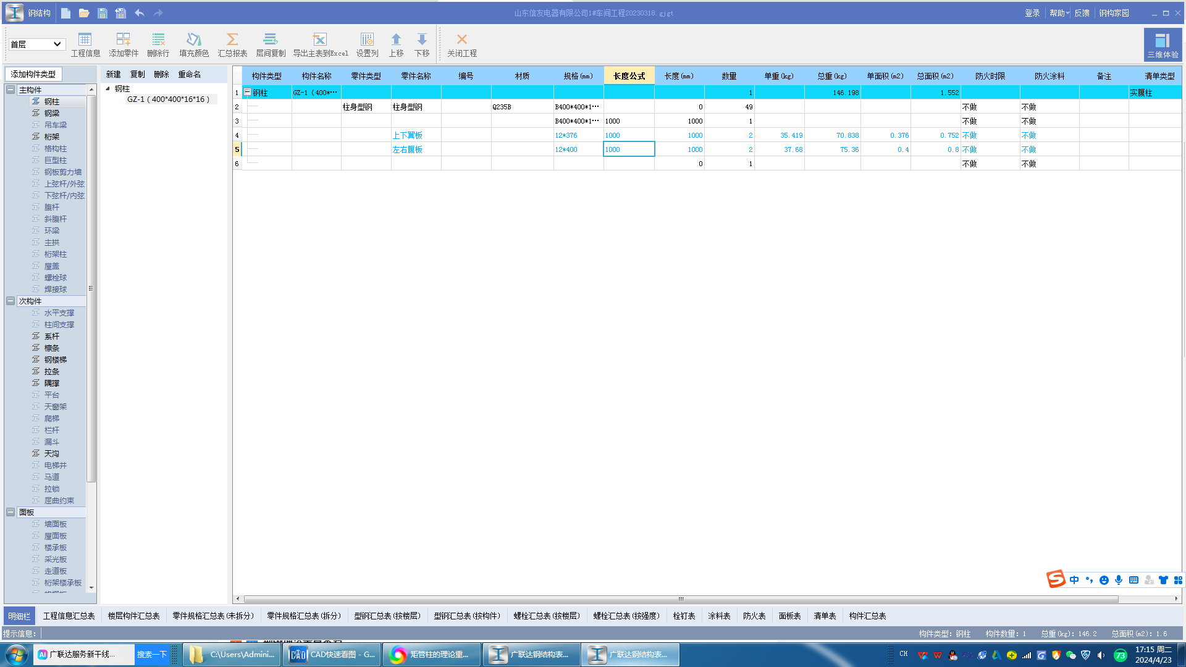The height and width of the screenshot is (667, 1186).
Task: Switch to the 工程信息汇总表 tab
Action: pos(69,616)
